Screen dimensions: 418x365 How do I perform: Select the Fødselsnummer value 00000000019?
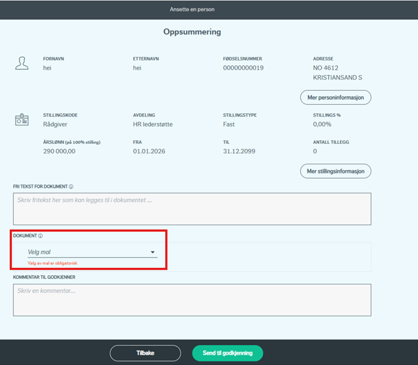pyautogui.click(x=243, y=68)
